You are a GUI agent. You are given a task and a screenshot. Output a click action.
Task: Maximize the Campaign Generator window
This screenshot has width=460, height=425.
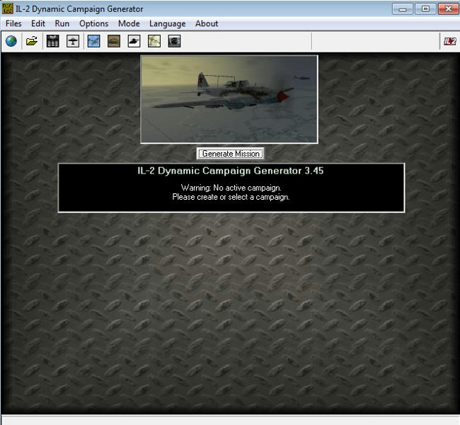click(425, 9)
